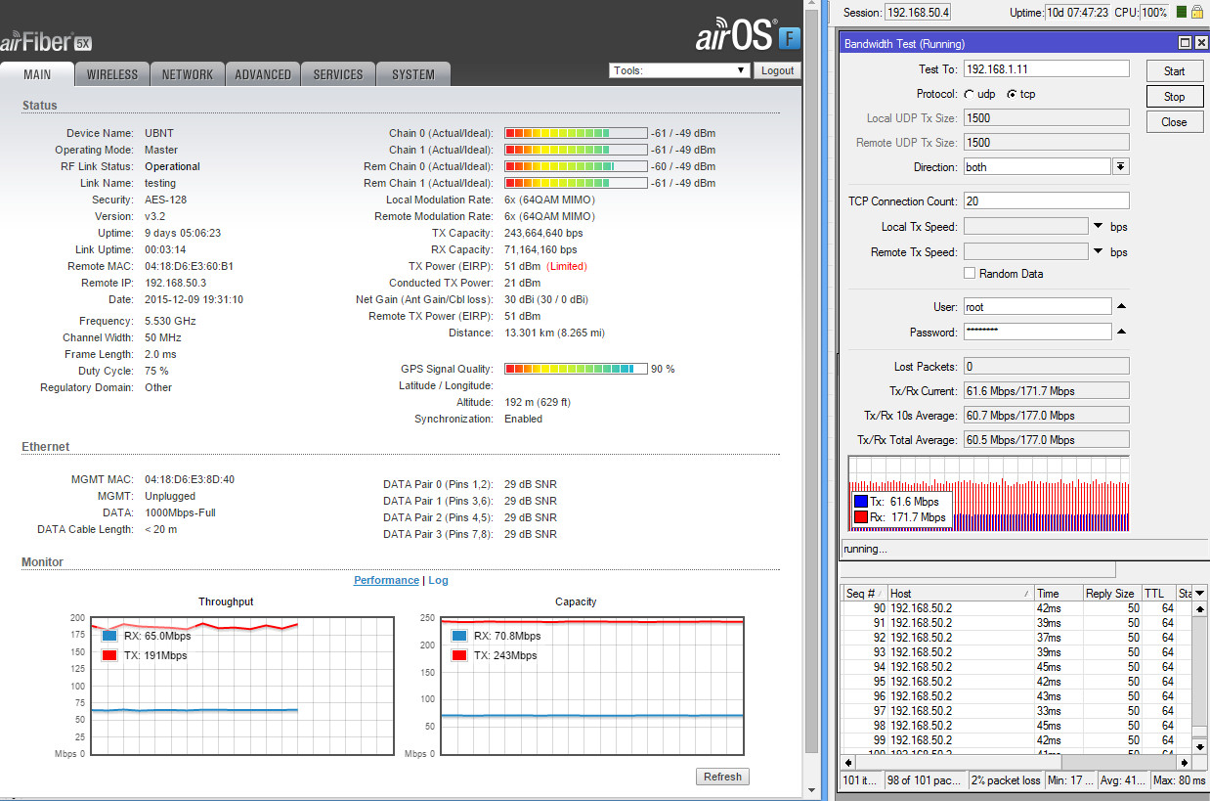Switch to the WIRELESS tab
Image resolution: width=1210 pixels, height=801 pixels.
tap(112, 74)
